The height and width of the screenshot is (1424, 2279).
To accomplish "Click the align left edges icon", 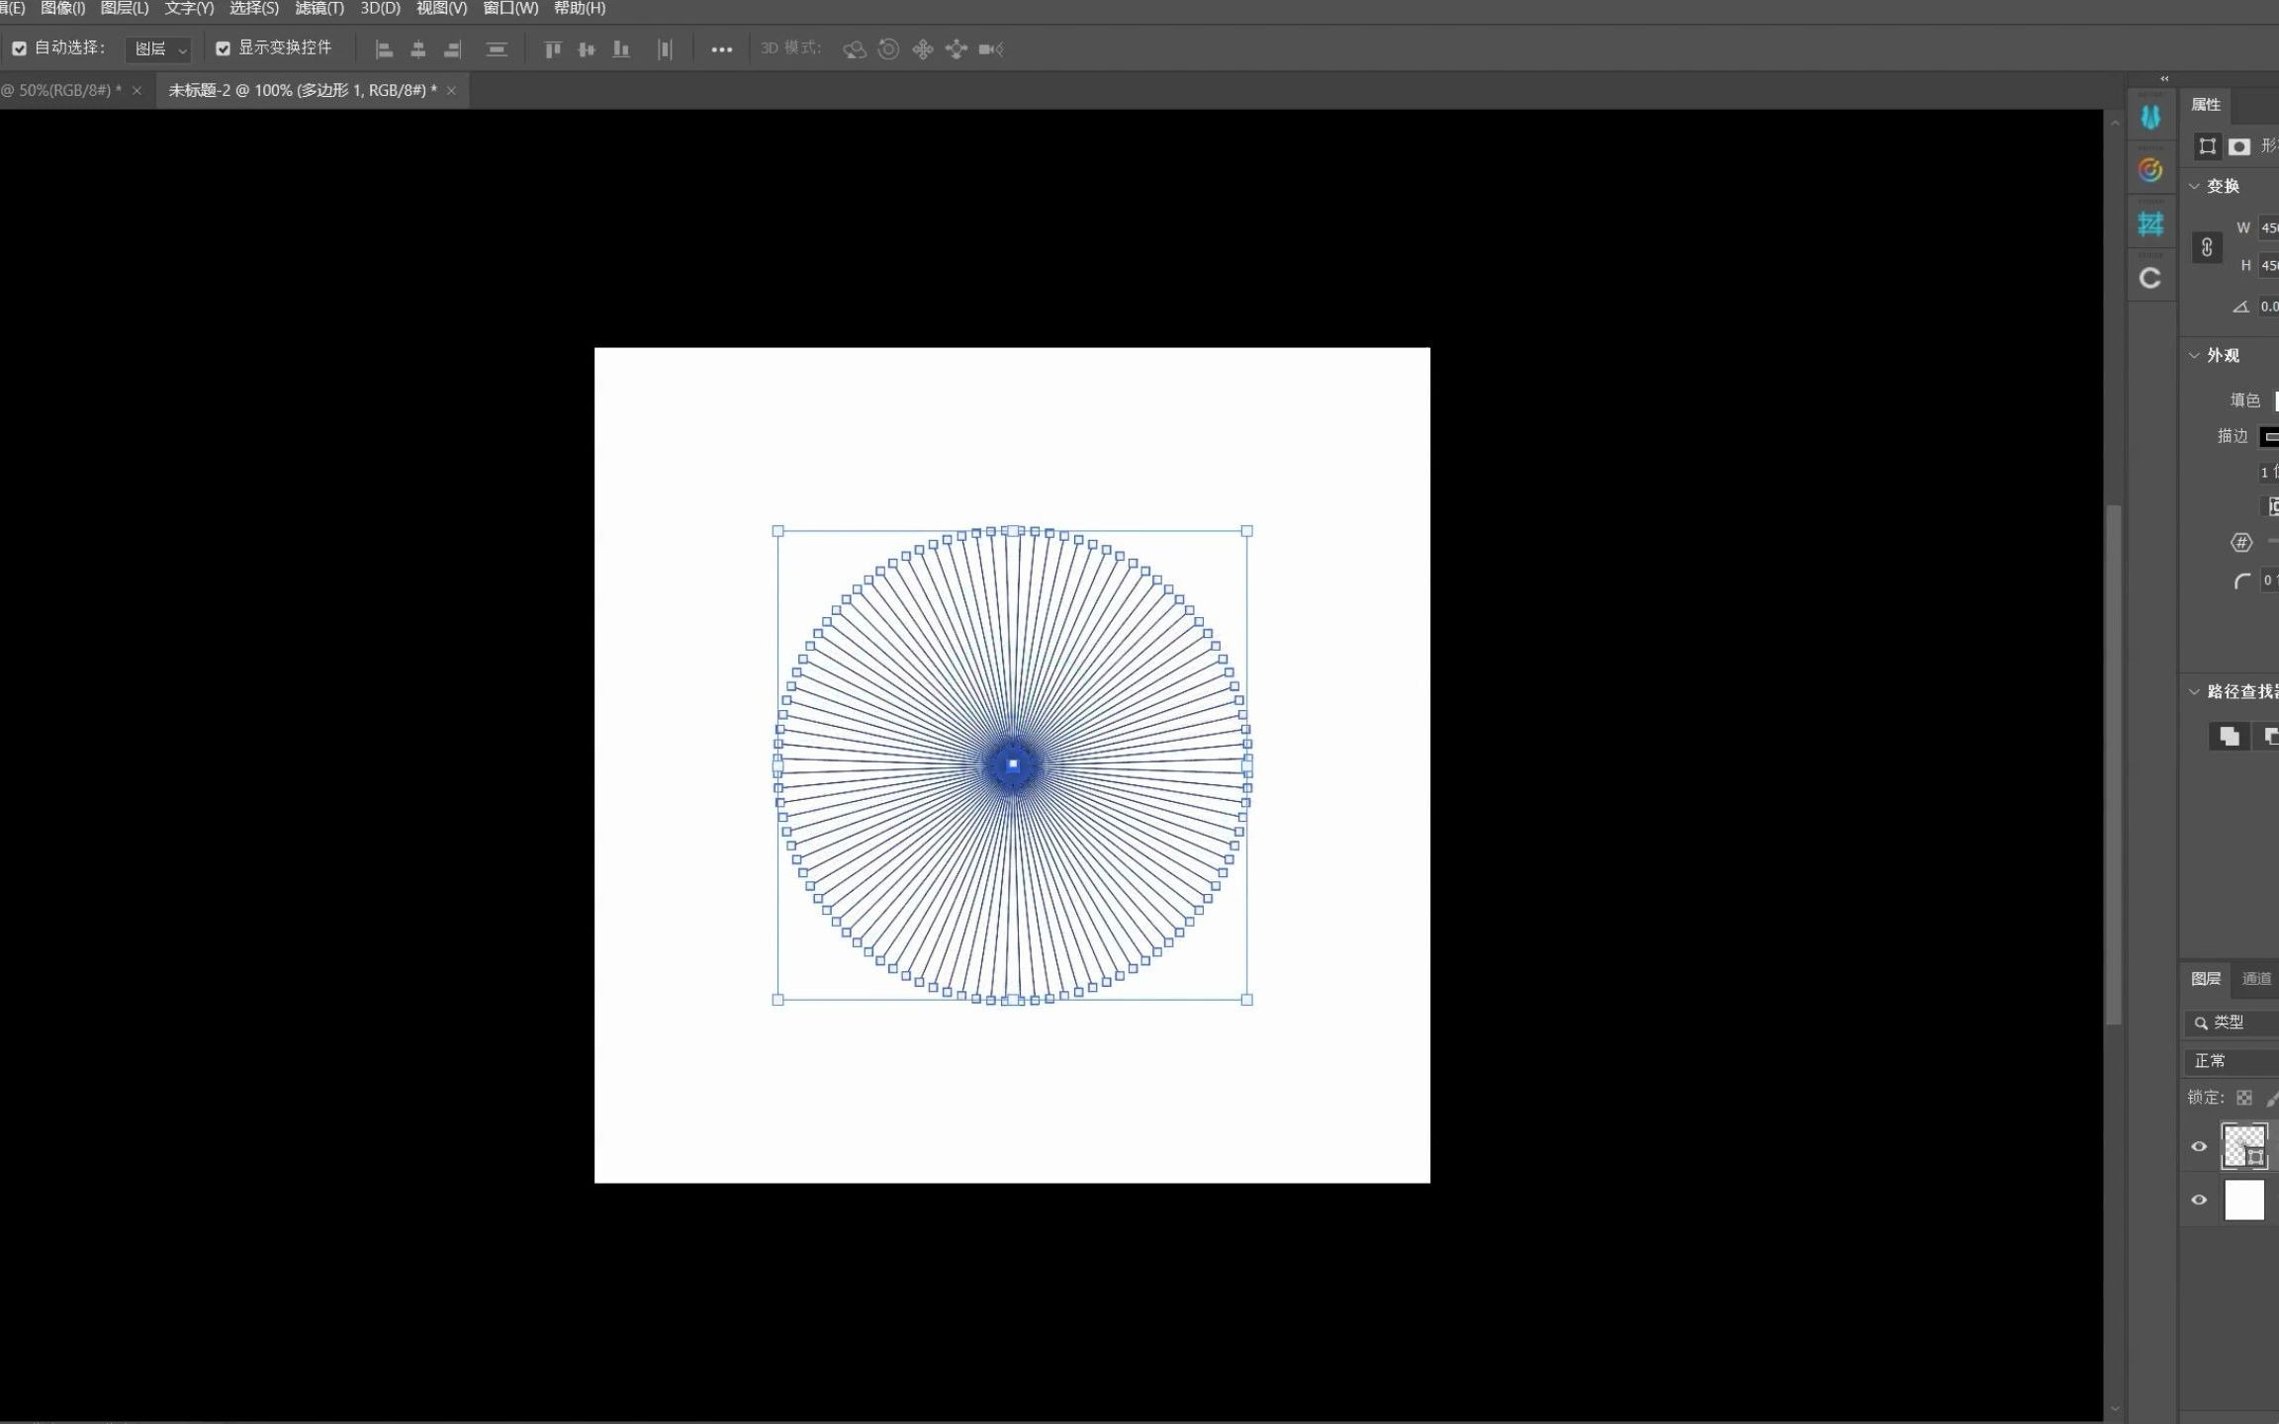I will coord(385,49).
